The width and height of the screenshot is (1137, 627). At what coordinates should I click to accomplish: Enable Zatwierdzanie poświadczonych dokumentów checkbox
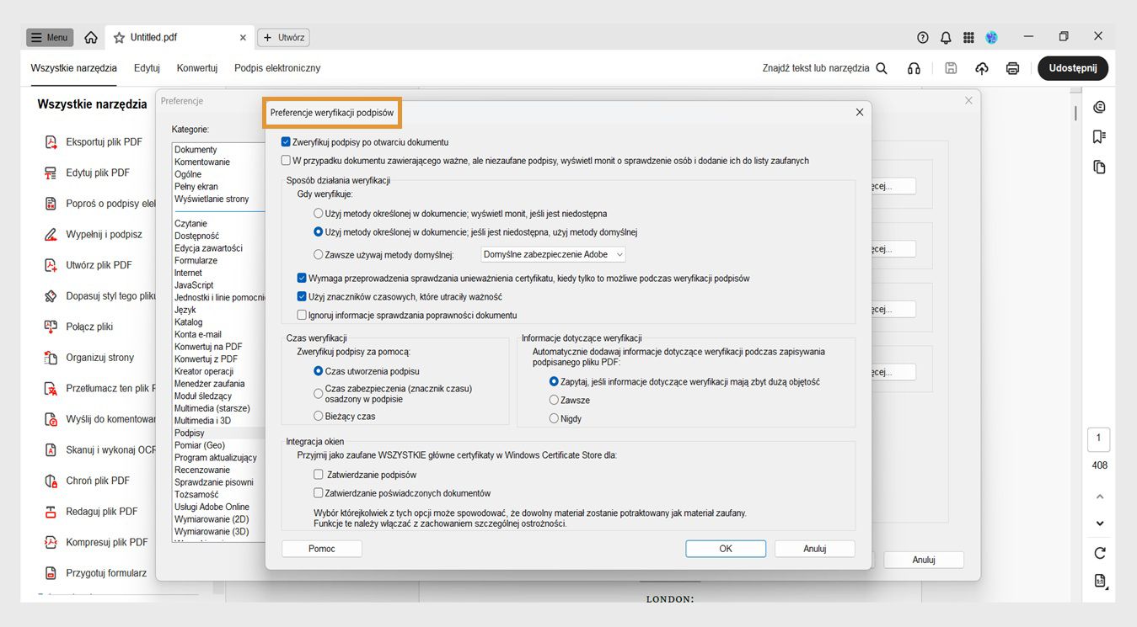[x=319, y=493]
